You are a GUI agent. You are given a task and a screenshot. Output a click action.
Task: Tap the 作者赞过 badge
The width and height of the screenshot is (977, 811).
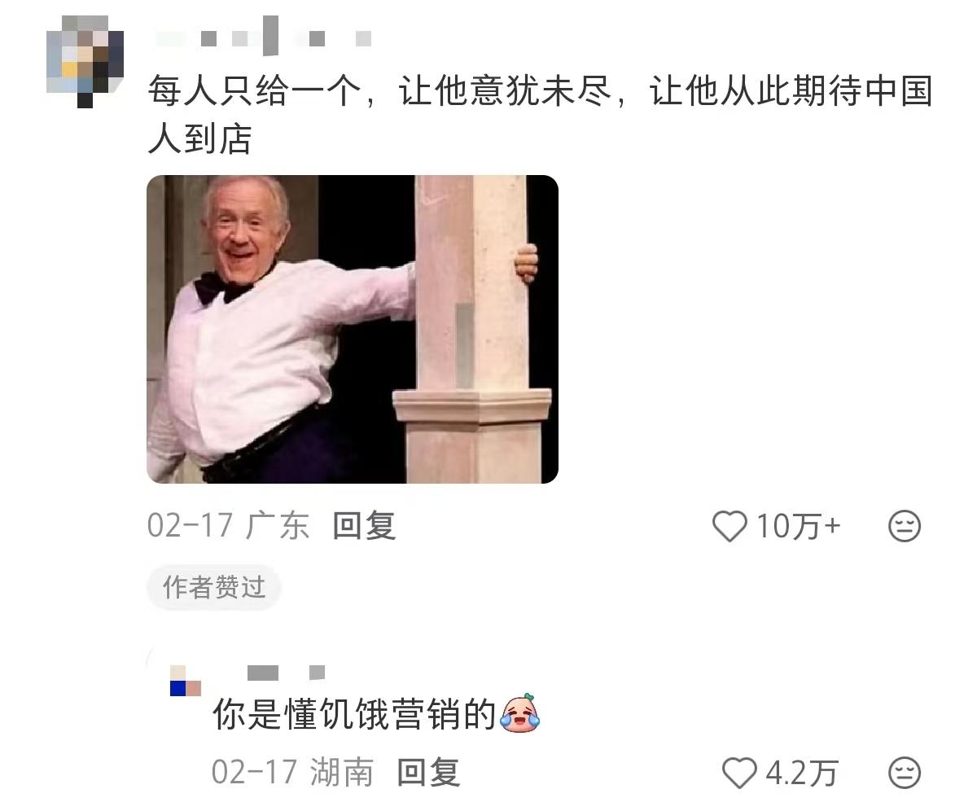tap(214, 587)
